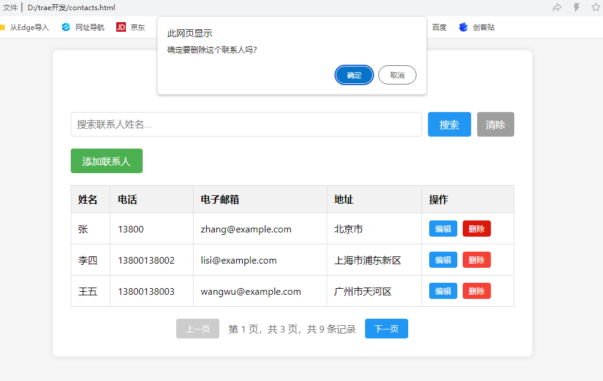Click the 搜索 button
This screenshot has width=603, height=381.
[x=449, y=124]
